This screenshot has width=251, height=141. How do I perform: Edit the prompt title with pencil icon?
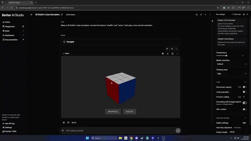point(62,14)
